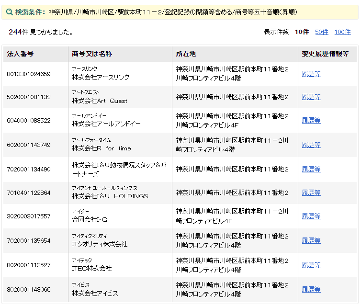The width and height of the screenshot is (361, 306).
Task: Click the address in the 合同会社I・G row
Action: pos(232,216)
